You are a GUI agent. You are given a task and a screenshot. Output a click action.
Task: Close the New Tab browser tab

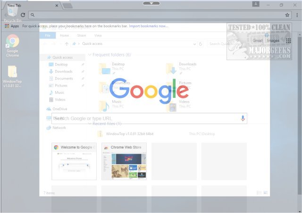(57, 6)
